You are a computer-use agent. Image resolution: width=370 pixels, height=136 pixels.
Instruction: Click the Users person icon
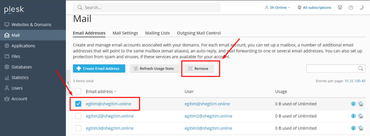click(x=7, y=88)
